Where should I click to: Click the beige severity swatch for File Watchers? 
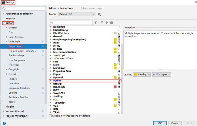(115, 33)
